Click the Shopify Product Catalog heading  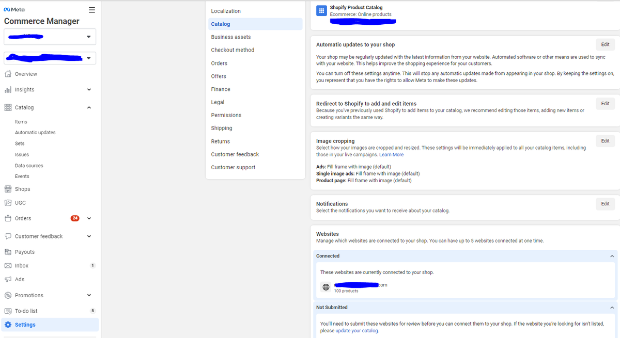tap(356, 8)
